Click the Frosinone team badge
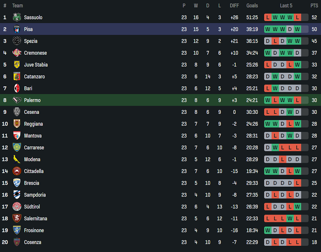321x252 pixels. point(16,230)
